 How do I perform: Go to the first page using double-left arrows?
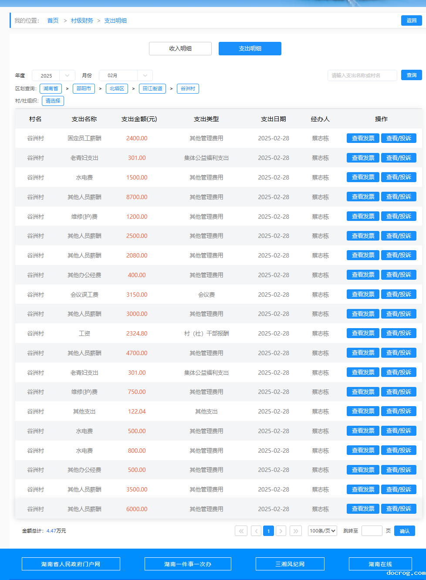point(241,531)
